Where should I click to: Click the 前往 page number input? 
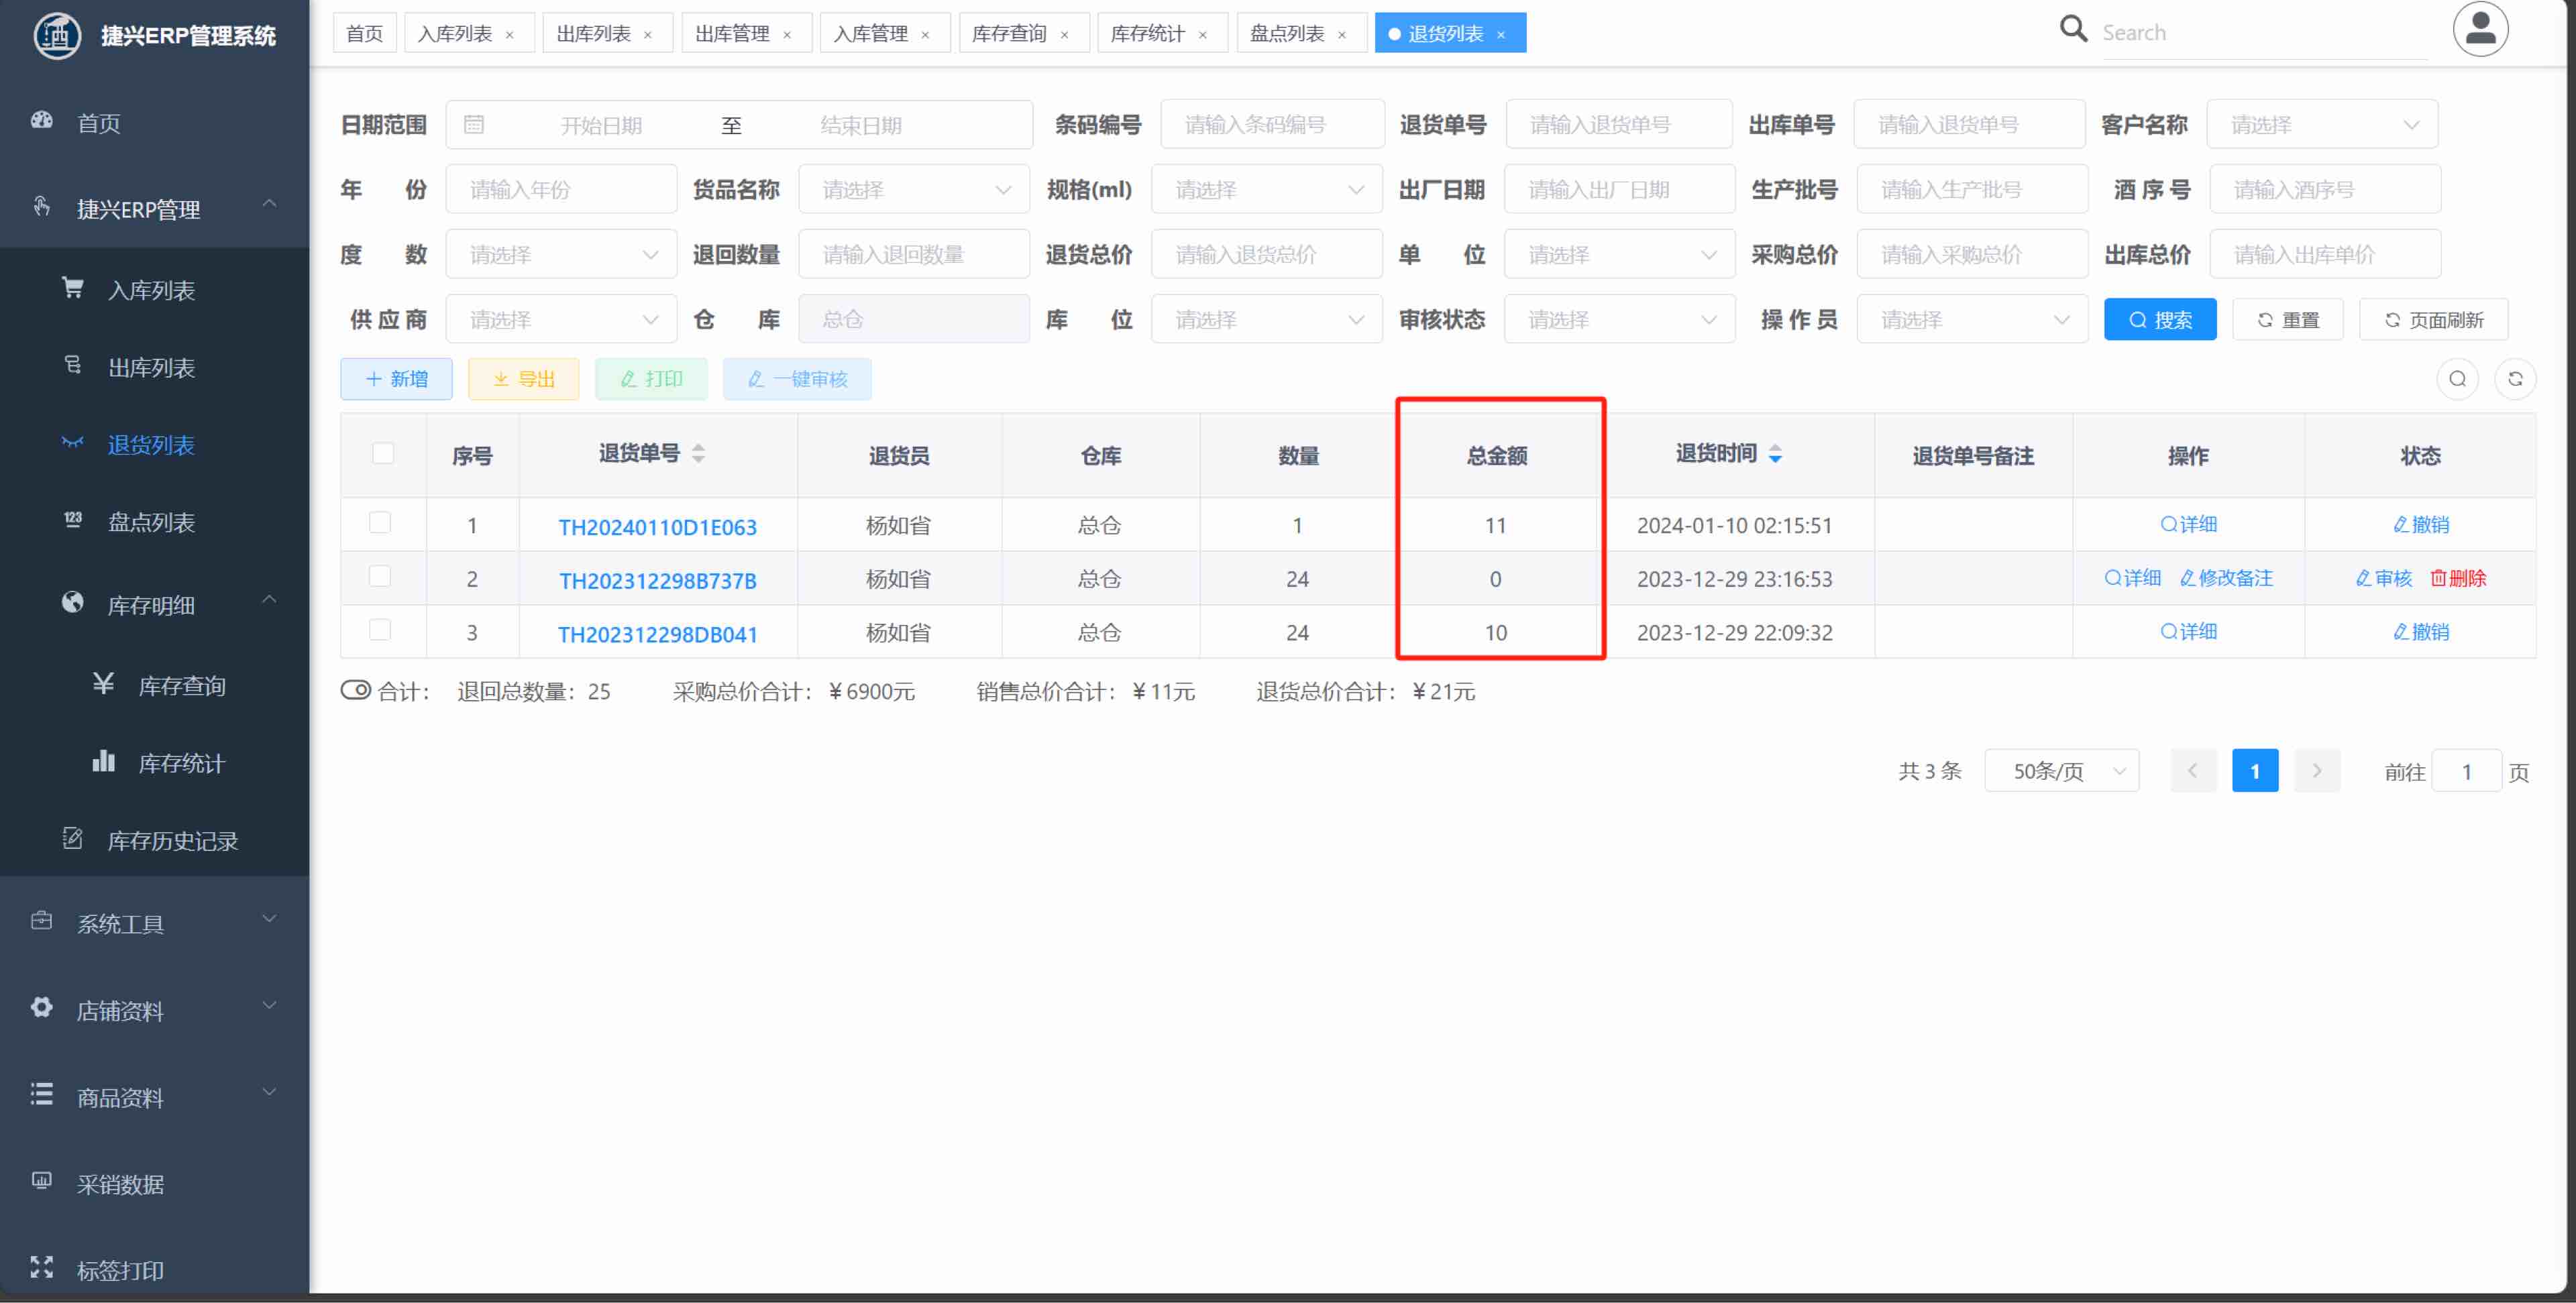(2466, 771)
